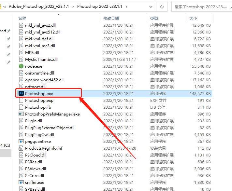Select the sniffer.exe file name
The height and width of the screenshot is (191, 232).
click(35, 183)
